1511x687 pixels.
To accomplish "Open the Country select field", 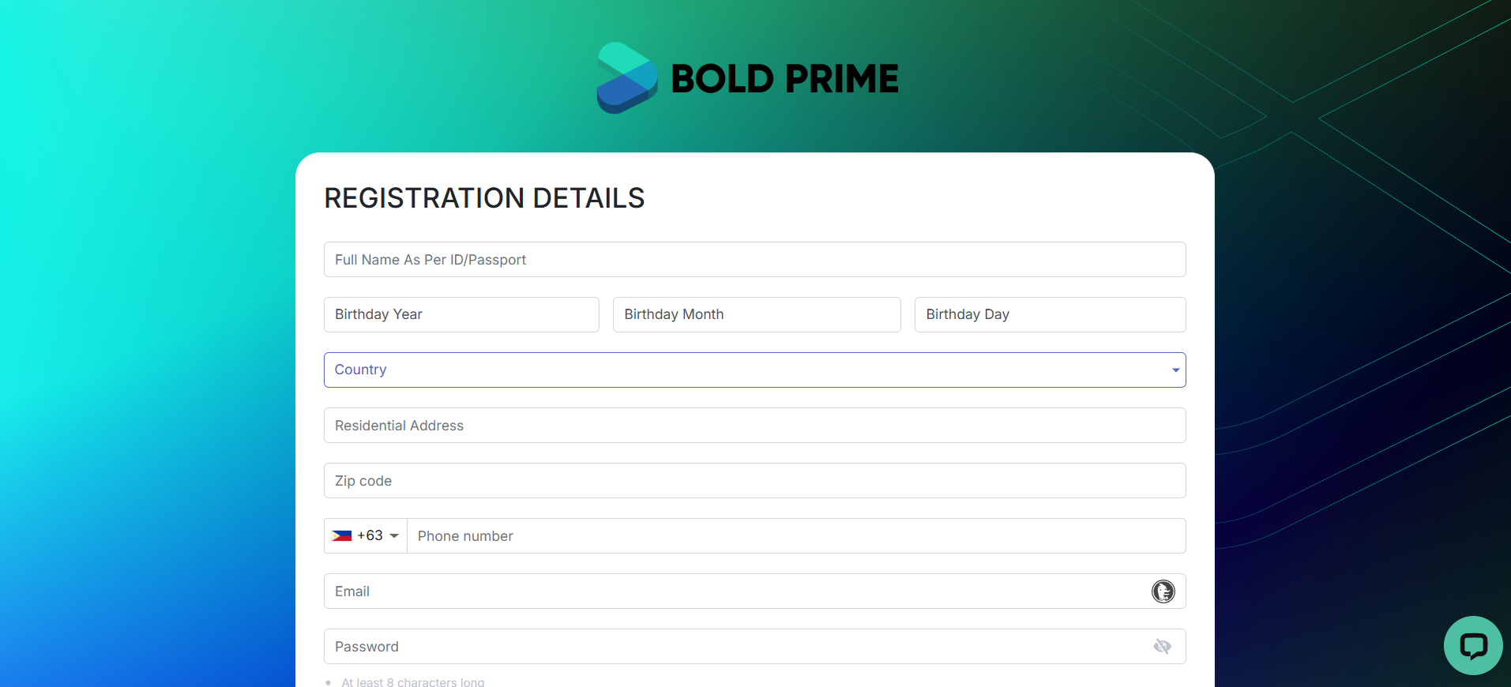I will (754, 370).
